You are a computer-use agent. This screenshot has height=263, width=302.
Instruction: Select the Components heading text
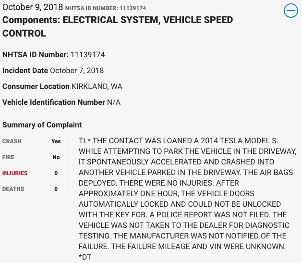(118, 26)
